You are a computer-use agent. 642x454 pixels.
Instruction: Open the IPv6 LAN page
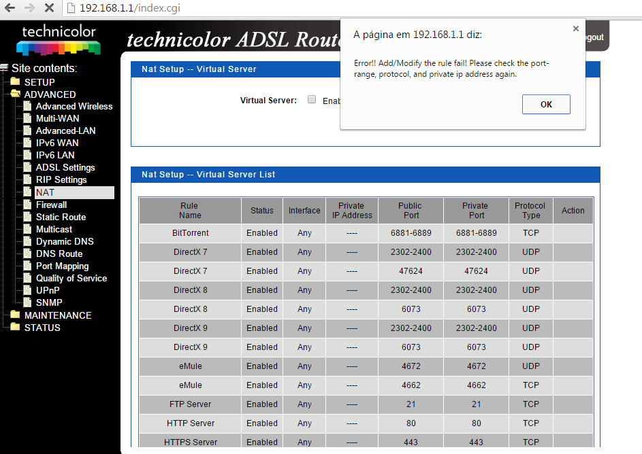(55, 155)
